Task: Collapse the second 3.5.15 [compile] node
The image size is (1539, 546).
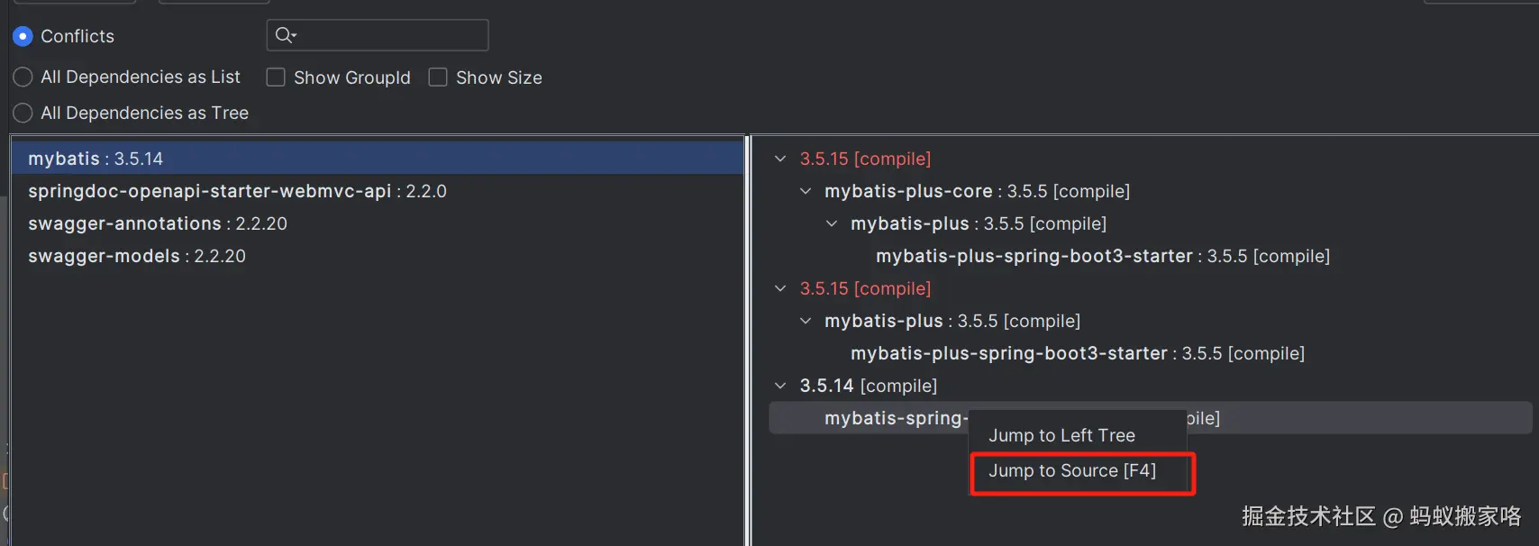Action: point(780,288)
